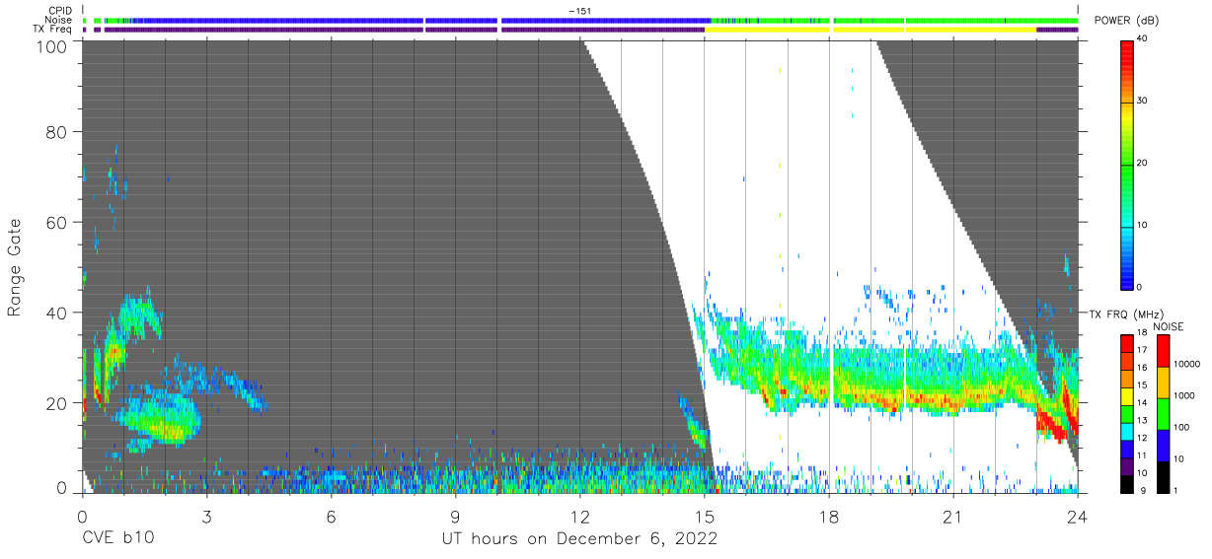Image resolution: width=1212 pixels, height=559 pixels.
Task: Click the 9 hour tick on the time axis
Action: click(x=455, y=516)
